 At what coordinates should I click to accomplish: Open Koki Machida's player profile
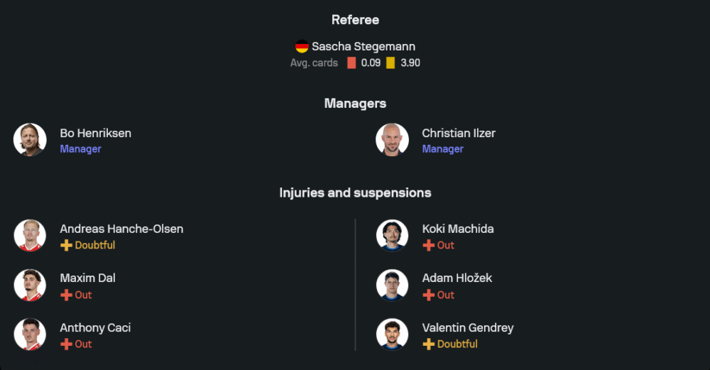457,229
